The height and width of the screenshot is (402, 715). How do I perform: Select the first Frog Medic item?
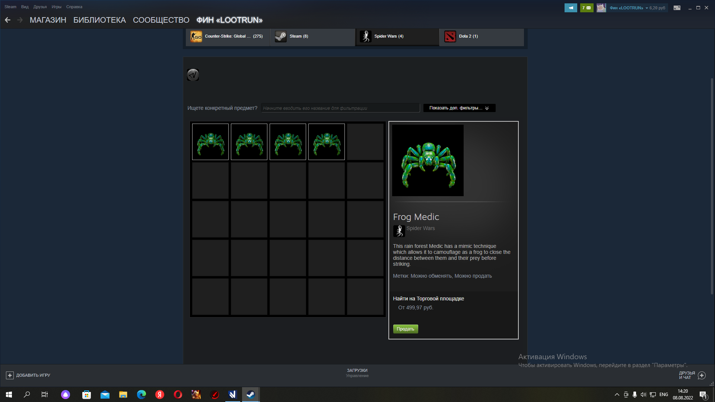(210, 142)
